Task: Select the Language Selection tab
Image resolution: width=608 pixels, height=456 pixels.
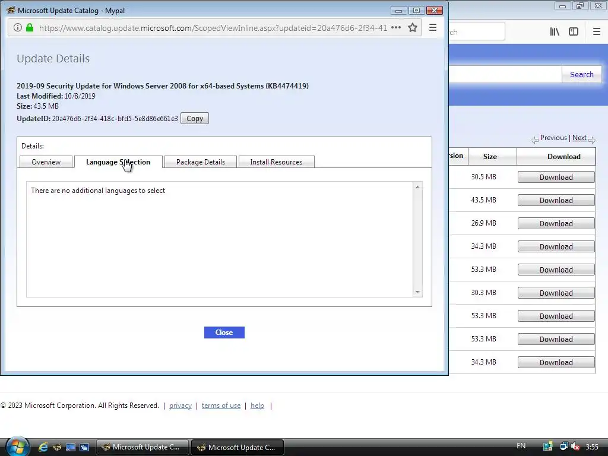Action: pyautogui.click(x=118, y=162)
